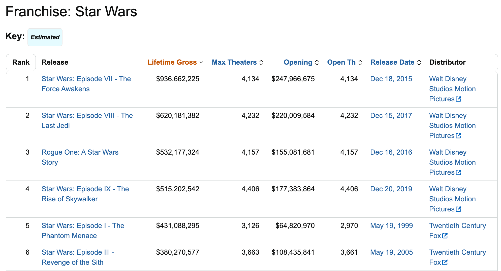Click release date May 19, 2005
Viewport: 501px width, 271px height.
click(x=391, y=252)
